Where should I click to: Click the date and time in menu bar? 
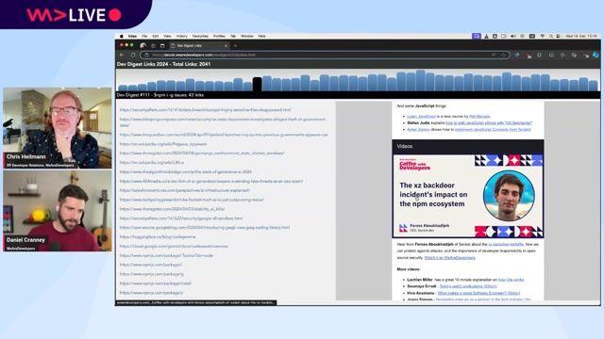point(581,36)
